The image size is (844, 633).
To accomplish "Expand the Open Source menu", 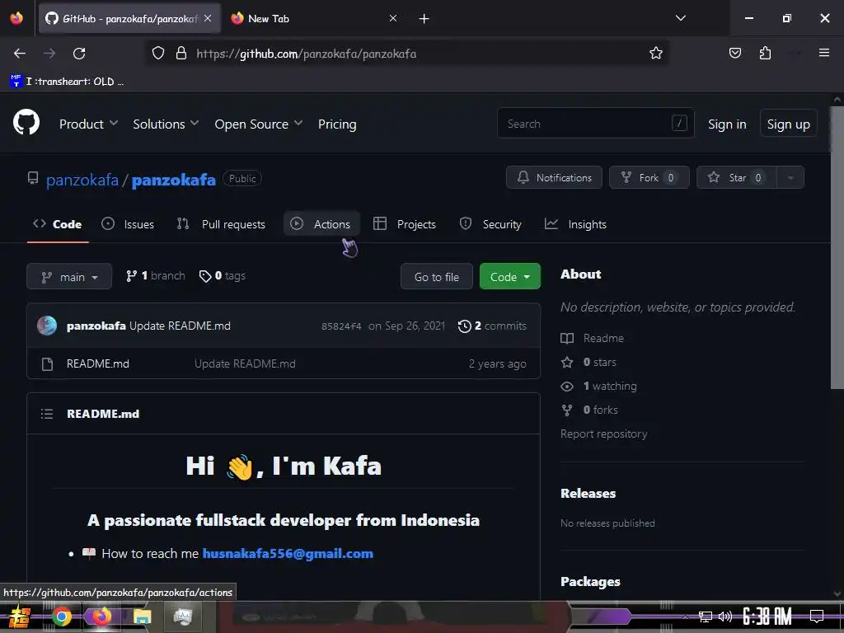I will click(258, 124).
